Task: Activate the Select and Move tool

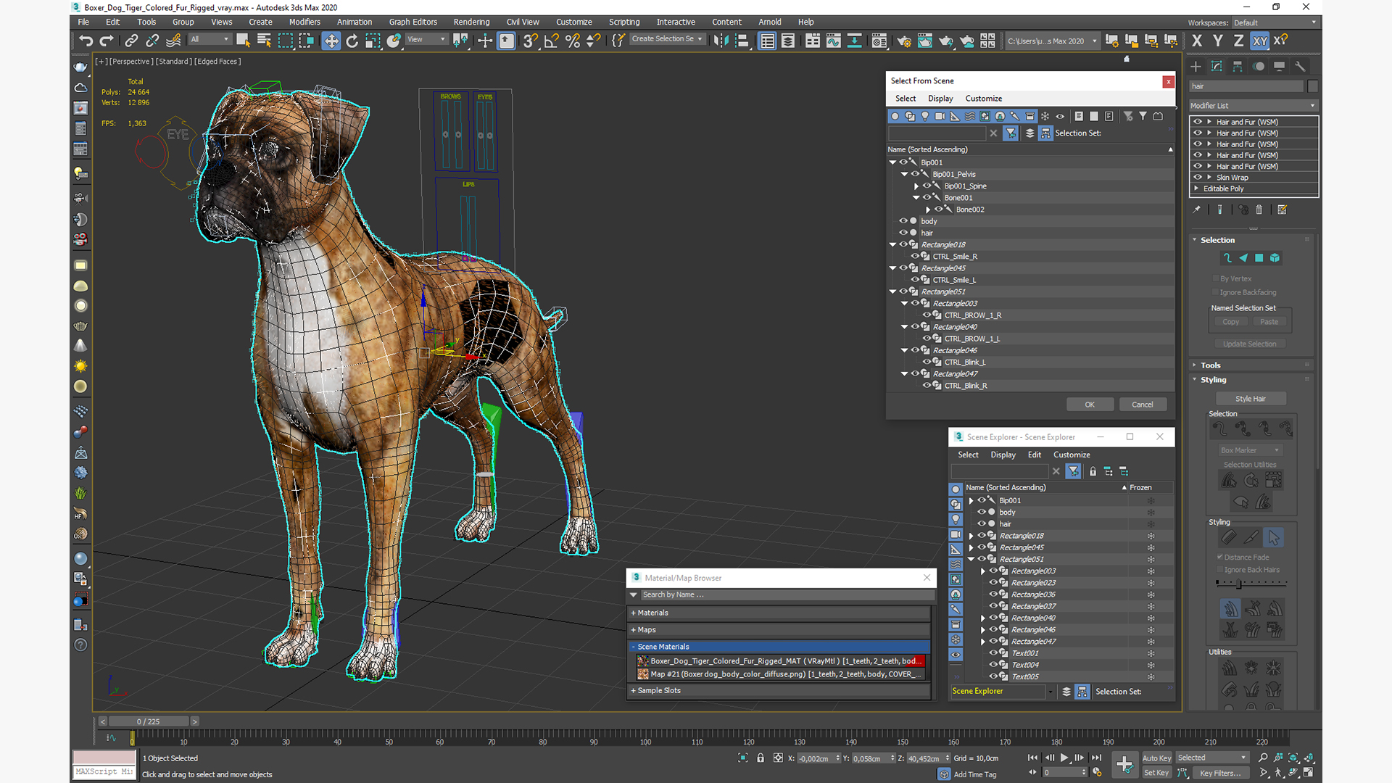Action: 331,41
